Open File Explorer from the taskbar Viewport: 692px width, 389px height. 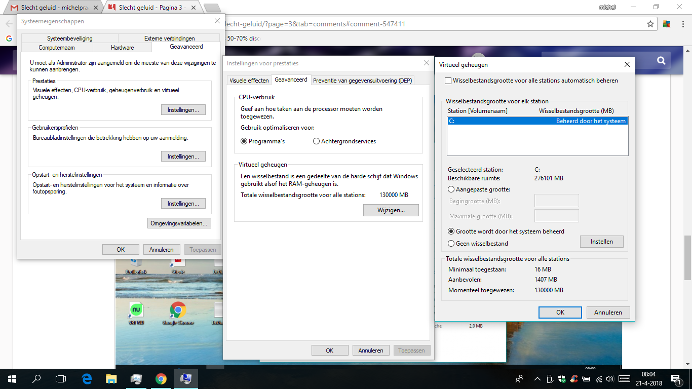(x=111, y=378)
